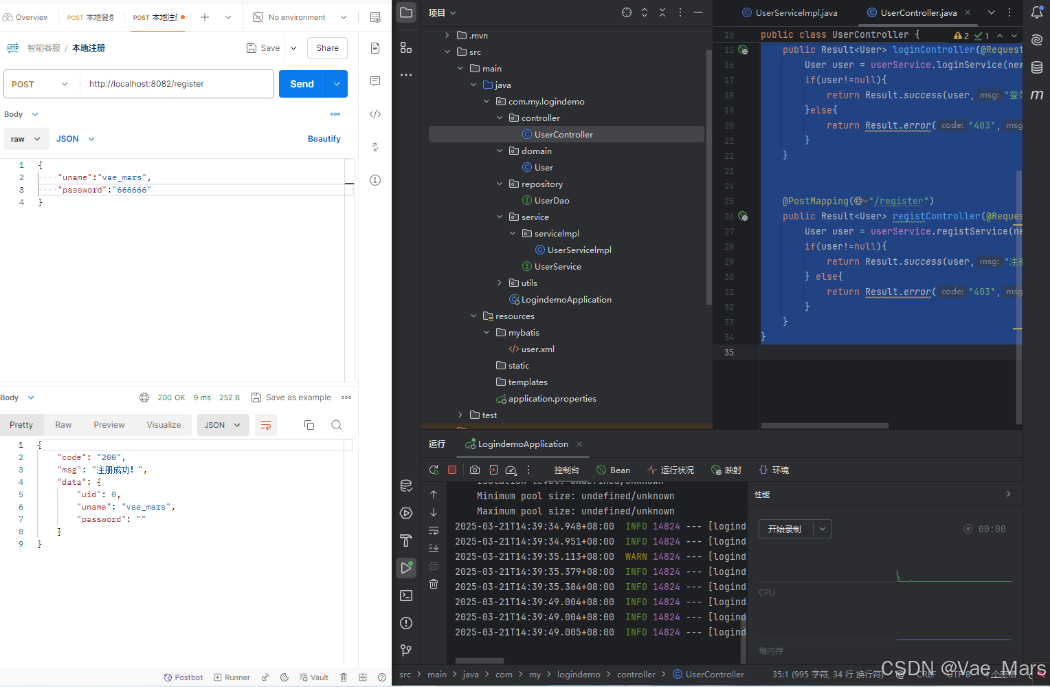Open the Maven tool window icon
This screenshot has width=1050, height=687.
click(1037, 95)
